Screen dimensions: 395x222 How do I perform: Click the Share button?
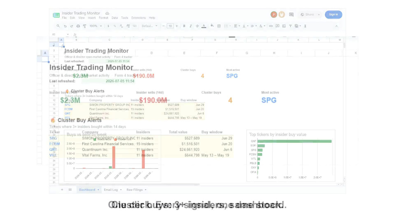click(307, 15)
